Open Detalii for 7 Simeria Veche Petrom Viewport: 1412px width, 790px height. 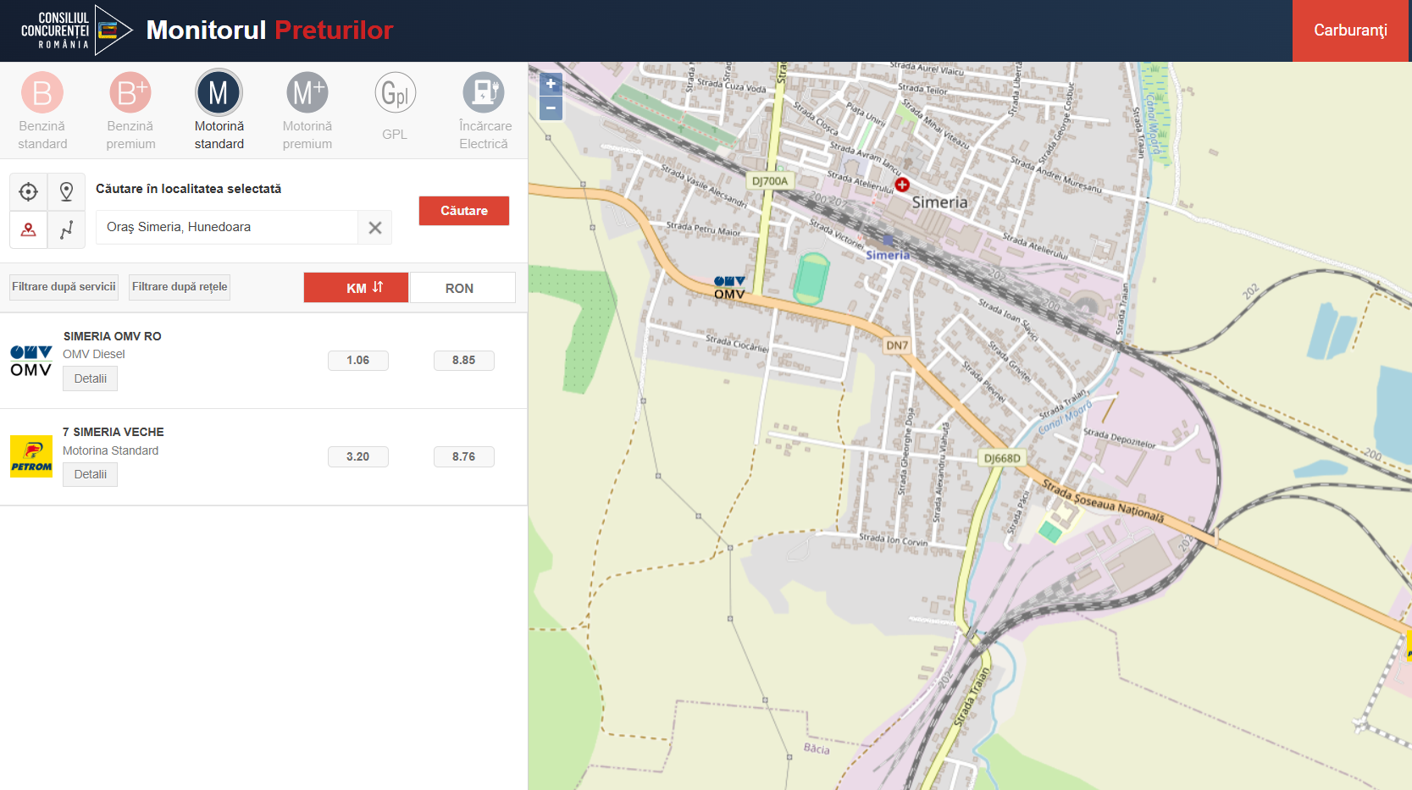90,474
